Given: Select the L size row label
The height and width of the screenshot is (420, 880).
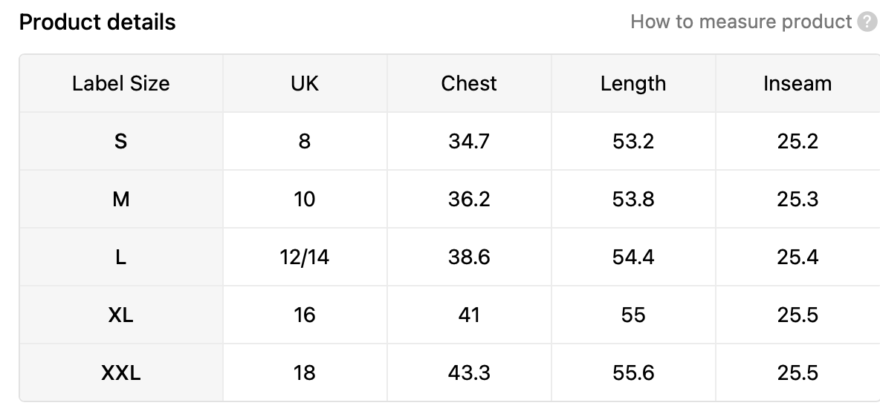Looking at the screenshot, I should 120,257.
